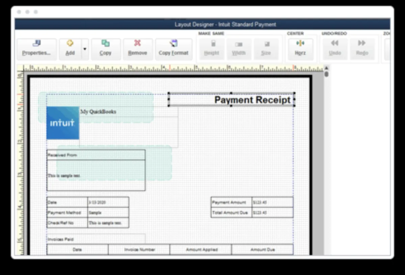Expand the Add dropdown arrow
The image size is (405, 275).
tap(85, 49)
